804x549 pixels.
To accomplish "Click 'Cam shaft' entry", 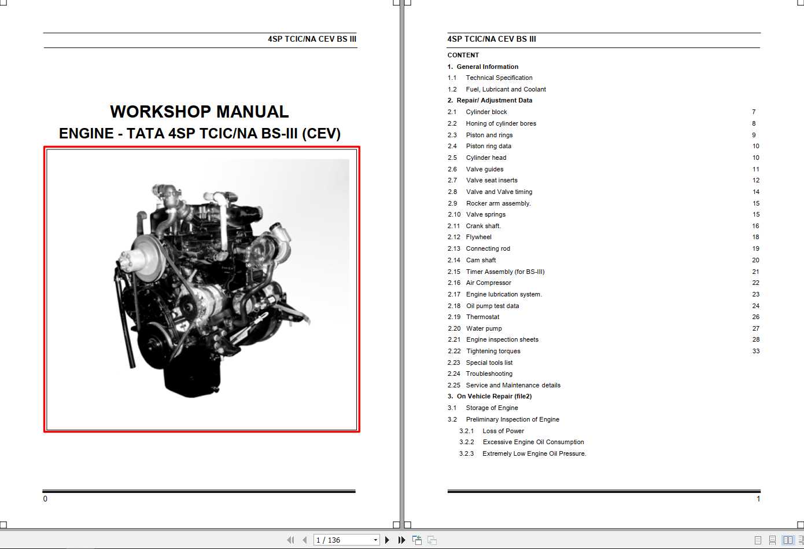I will [481, 260].
